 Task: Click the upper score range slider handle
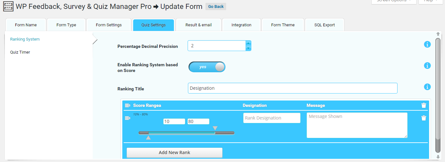[x=215, y=128]
